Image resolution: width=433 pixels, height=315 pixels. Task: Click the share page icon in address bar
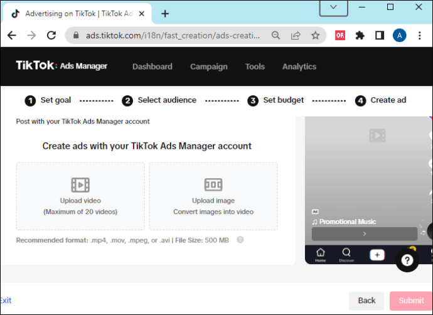tap(296, 35)
